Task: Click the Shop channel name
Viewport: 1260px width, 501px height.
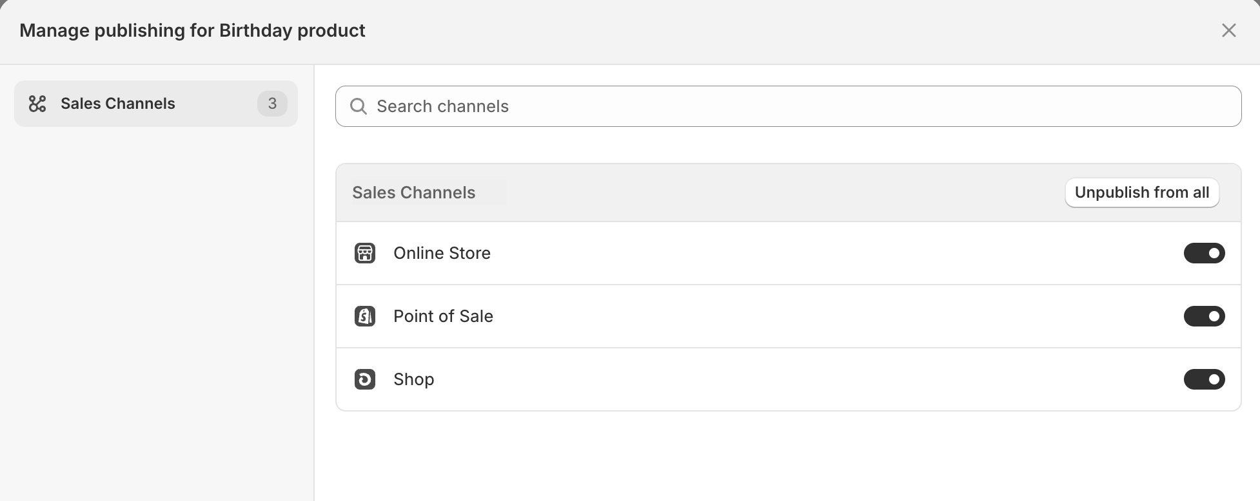Action: (x=413, y=379)
